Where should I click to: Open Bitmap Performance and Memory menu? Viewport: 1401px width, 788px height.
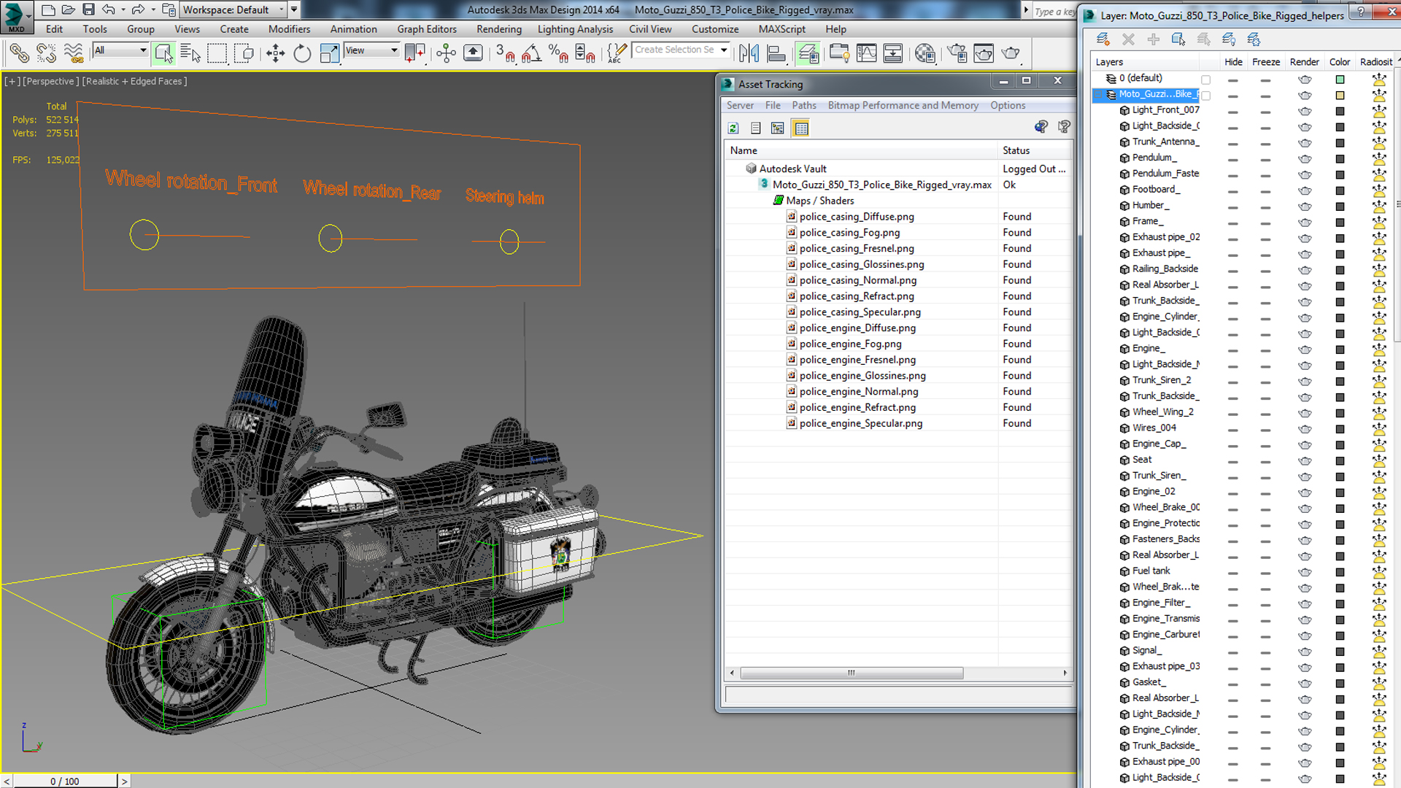click(903, 105)
